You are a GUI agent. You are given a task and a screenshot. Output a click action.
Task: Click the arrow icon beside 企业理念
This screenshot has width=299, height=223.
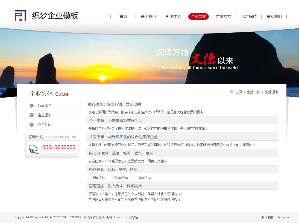click(x=32, y=115)
